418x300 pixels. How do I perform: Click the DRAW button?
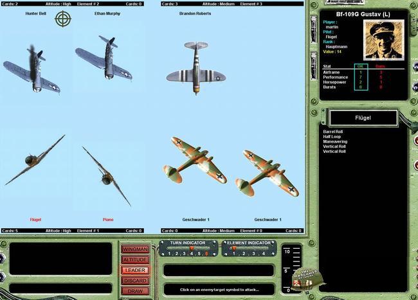[135, 291]
